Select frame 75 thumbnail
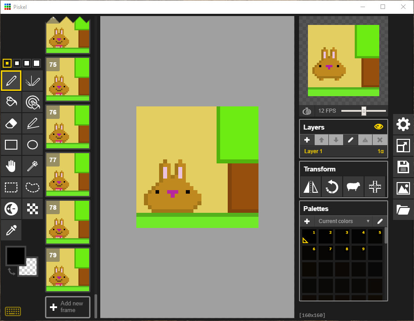 pyautogui.click(x=68, y=79)
